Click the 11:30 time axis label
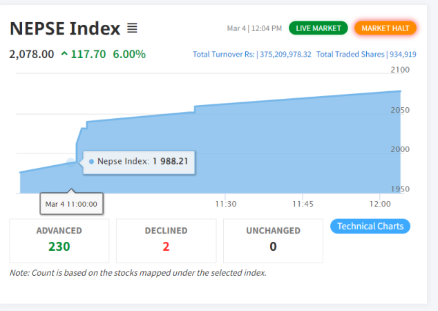438x311 pixels. 225,204
